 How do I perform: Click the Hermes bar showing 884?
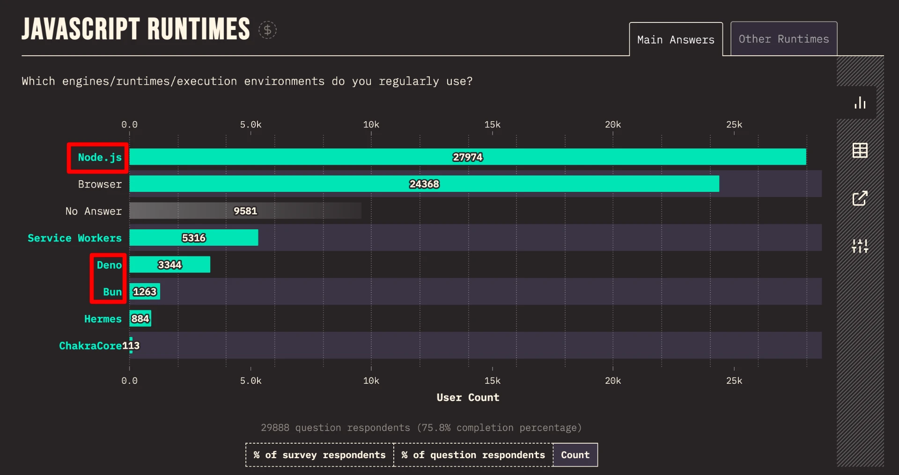click(x=140, y=319)
